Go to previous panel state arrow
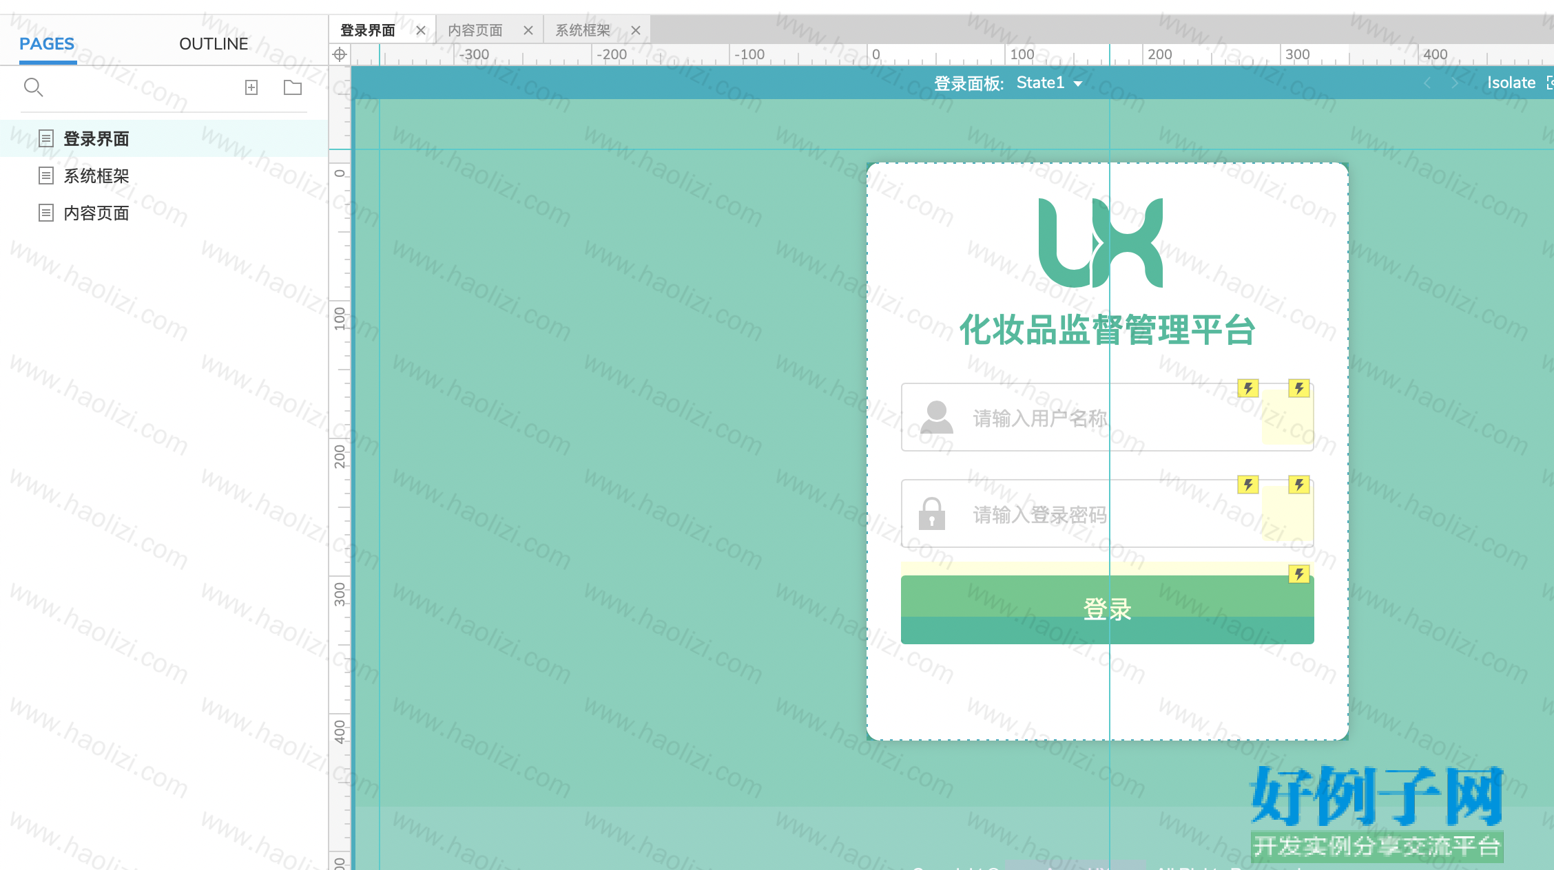 1427,83
